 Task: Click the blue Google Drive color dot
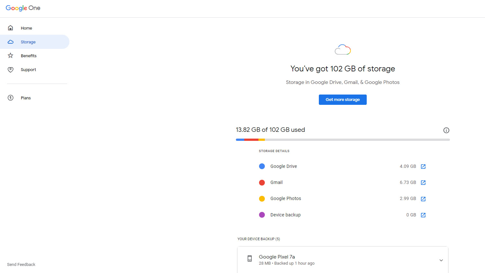click(x=262, y=166)
